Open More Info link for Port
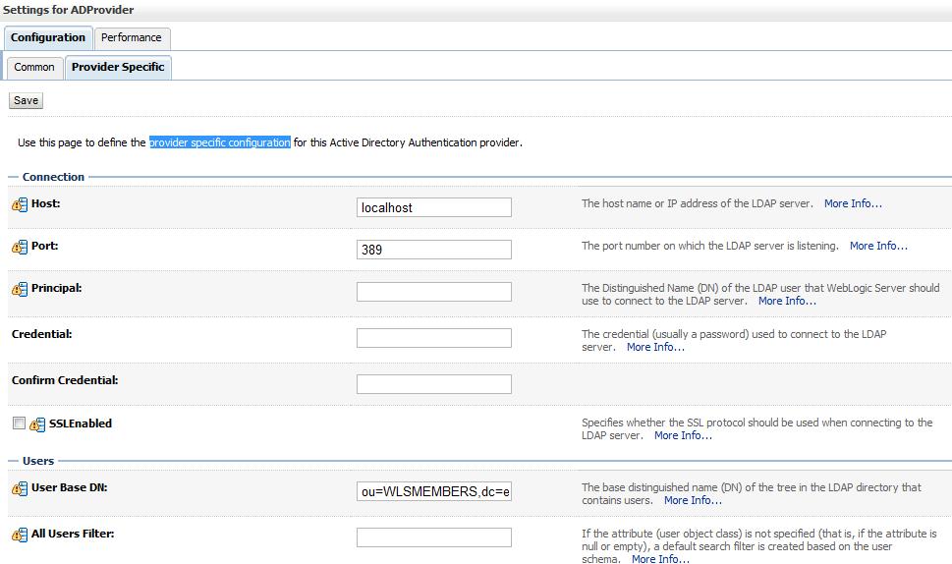The width and height of the screenshot is (952, 564). pyautogui.click(x=878, y=246)
